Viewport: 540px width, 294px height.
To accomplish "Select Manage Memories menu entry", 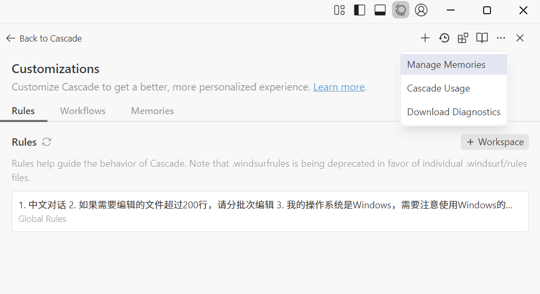I will click(x=454, y=65).
